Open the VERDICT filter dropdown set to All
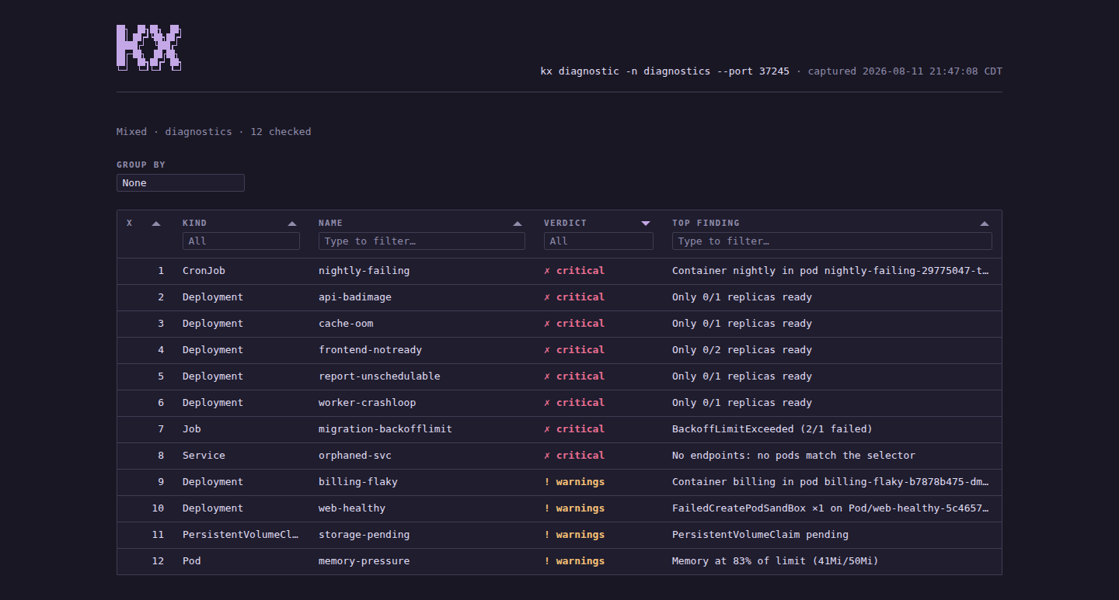Screen dimensions: 1119x600 (x=598, y=241)
